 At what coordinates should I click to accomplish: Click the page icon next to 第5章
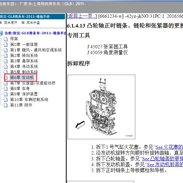pyautogui.click(x=5, y=72)
